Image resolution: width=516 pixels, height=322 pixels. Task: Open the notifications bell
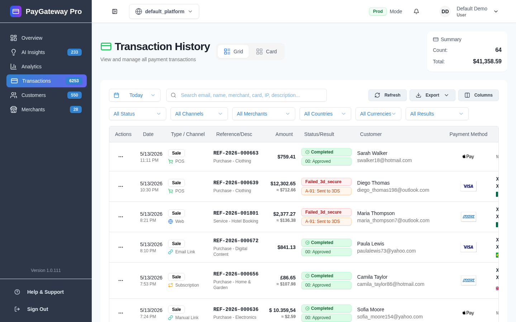pyautogui.click(x=416, y=11)
